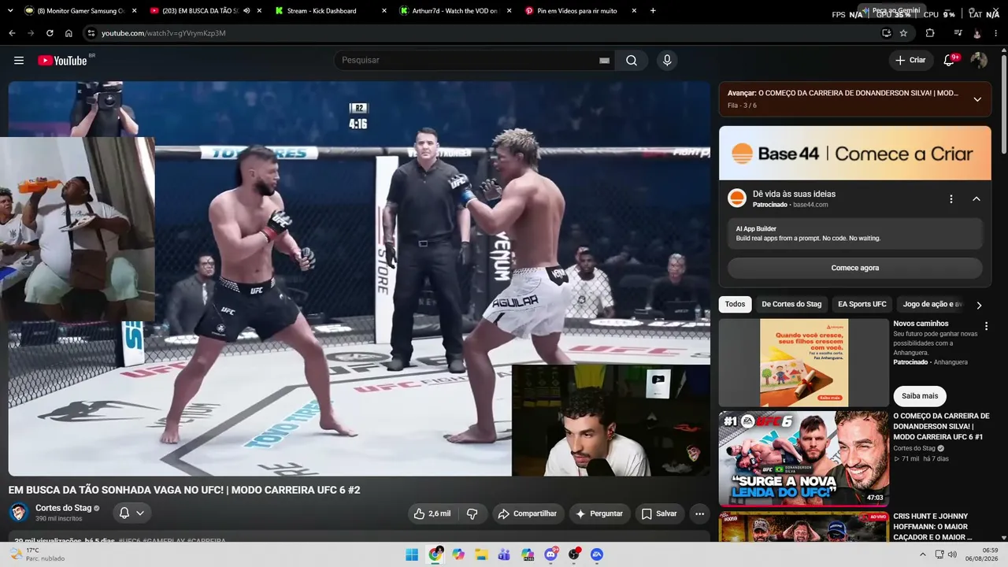Click the address bar URL
This screenshot has height=567, width=1008.
[164, 33]
